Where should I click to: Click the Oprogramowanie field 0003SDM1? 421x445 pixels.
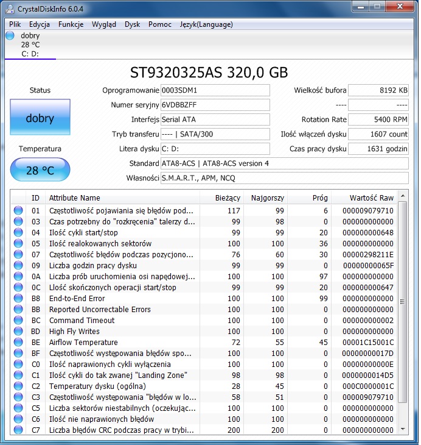tap(215, 90)
